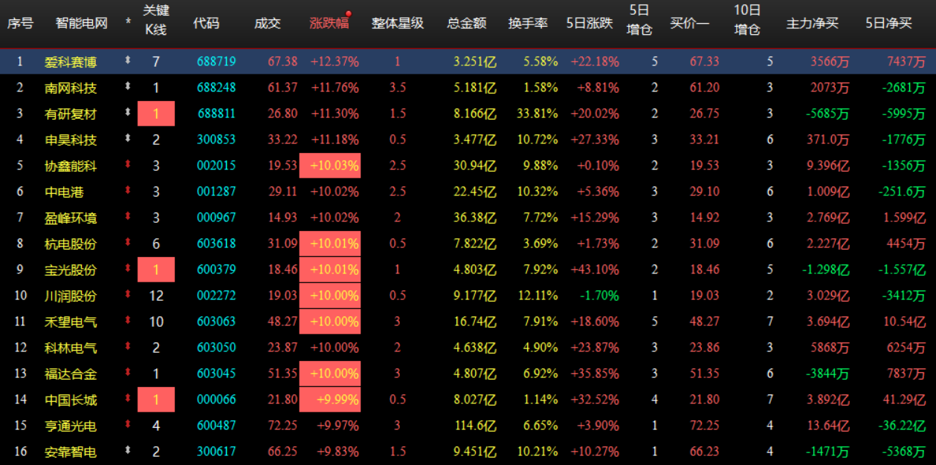
Task: Click the 整体星级 column header
Action: pos(398,23)
